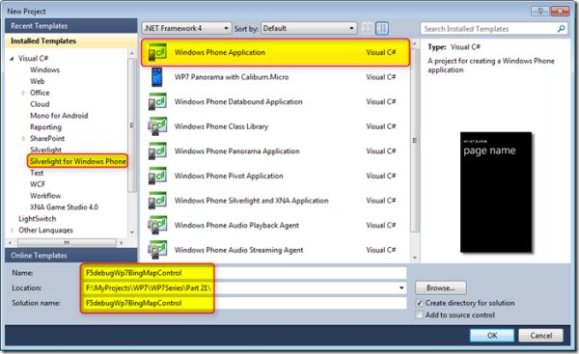The image size is (579, 354).
Task: Open the Location path dropdown arrow
Action: pyautogui.click(x=401, y=287)
